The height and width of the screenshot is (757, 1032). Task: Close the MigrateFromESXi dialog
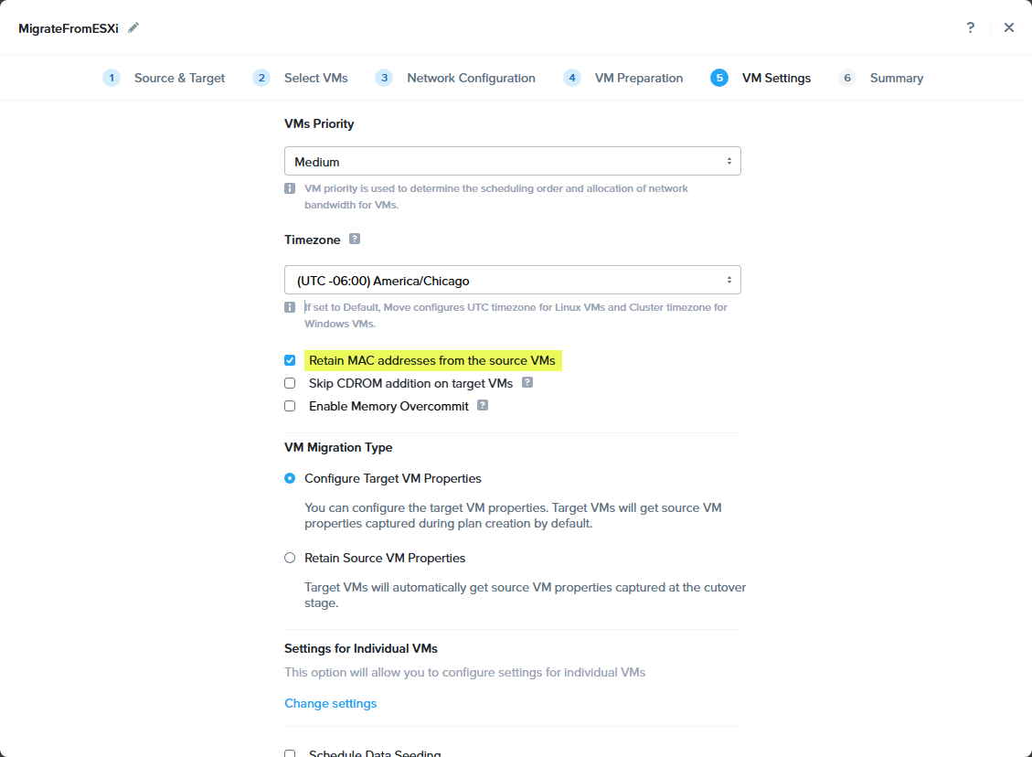point(1009,27)
